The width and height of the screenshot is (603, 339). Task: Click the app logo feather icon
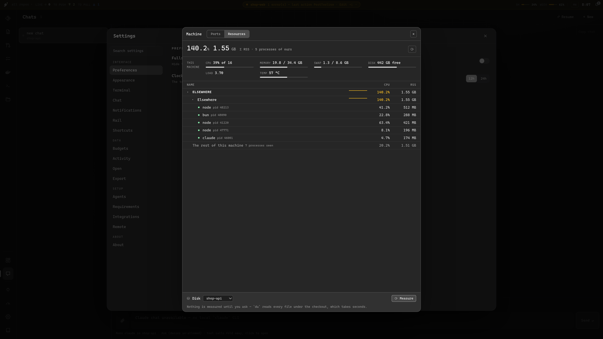[6, 4]
